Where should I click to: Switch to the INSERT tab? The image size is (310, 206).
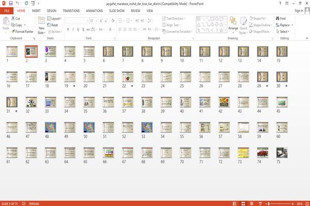[x=36, y=11]
